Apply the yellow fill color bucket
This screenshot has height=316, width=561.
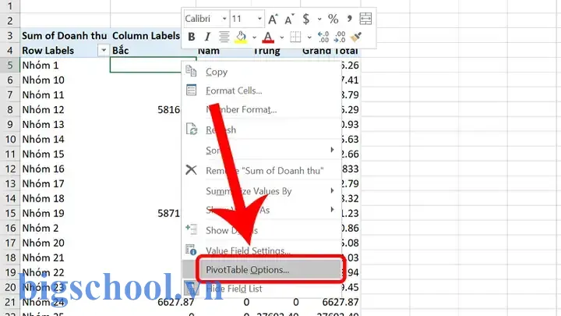tap(241, 37)
